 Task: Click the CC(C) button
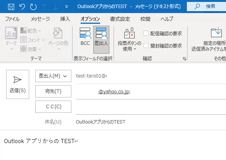click(x=53, y=107)
